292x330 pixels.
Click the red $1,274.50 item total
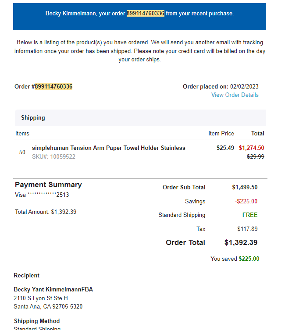click(251, 148)
